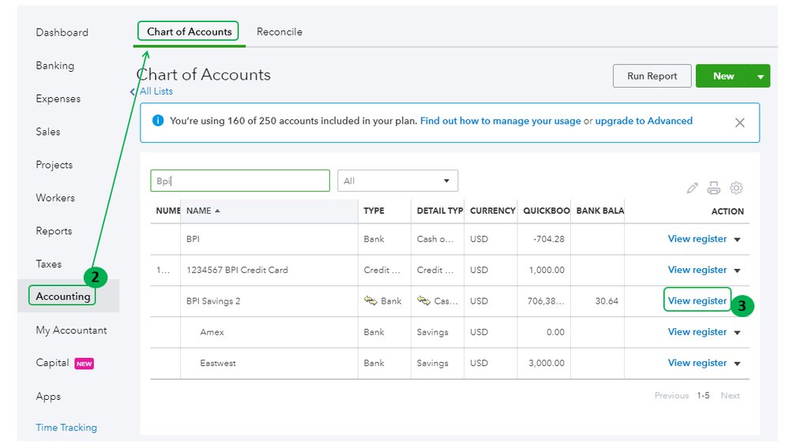Open the gear settings icon above table
Viewport: 789px width, 444px height.
736,188
